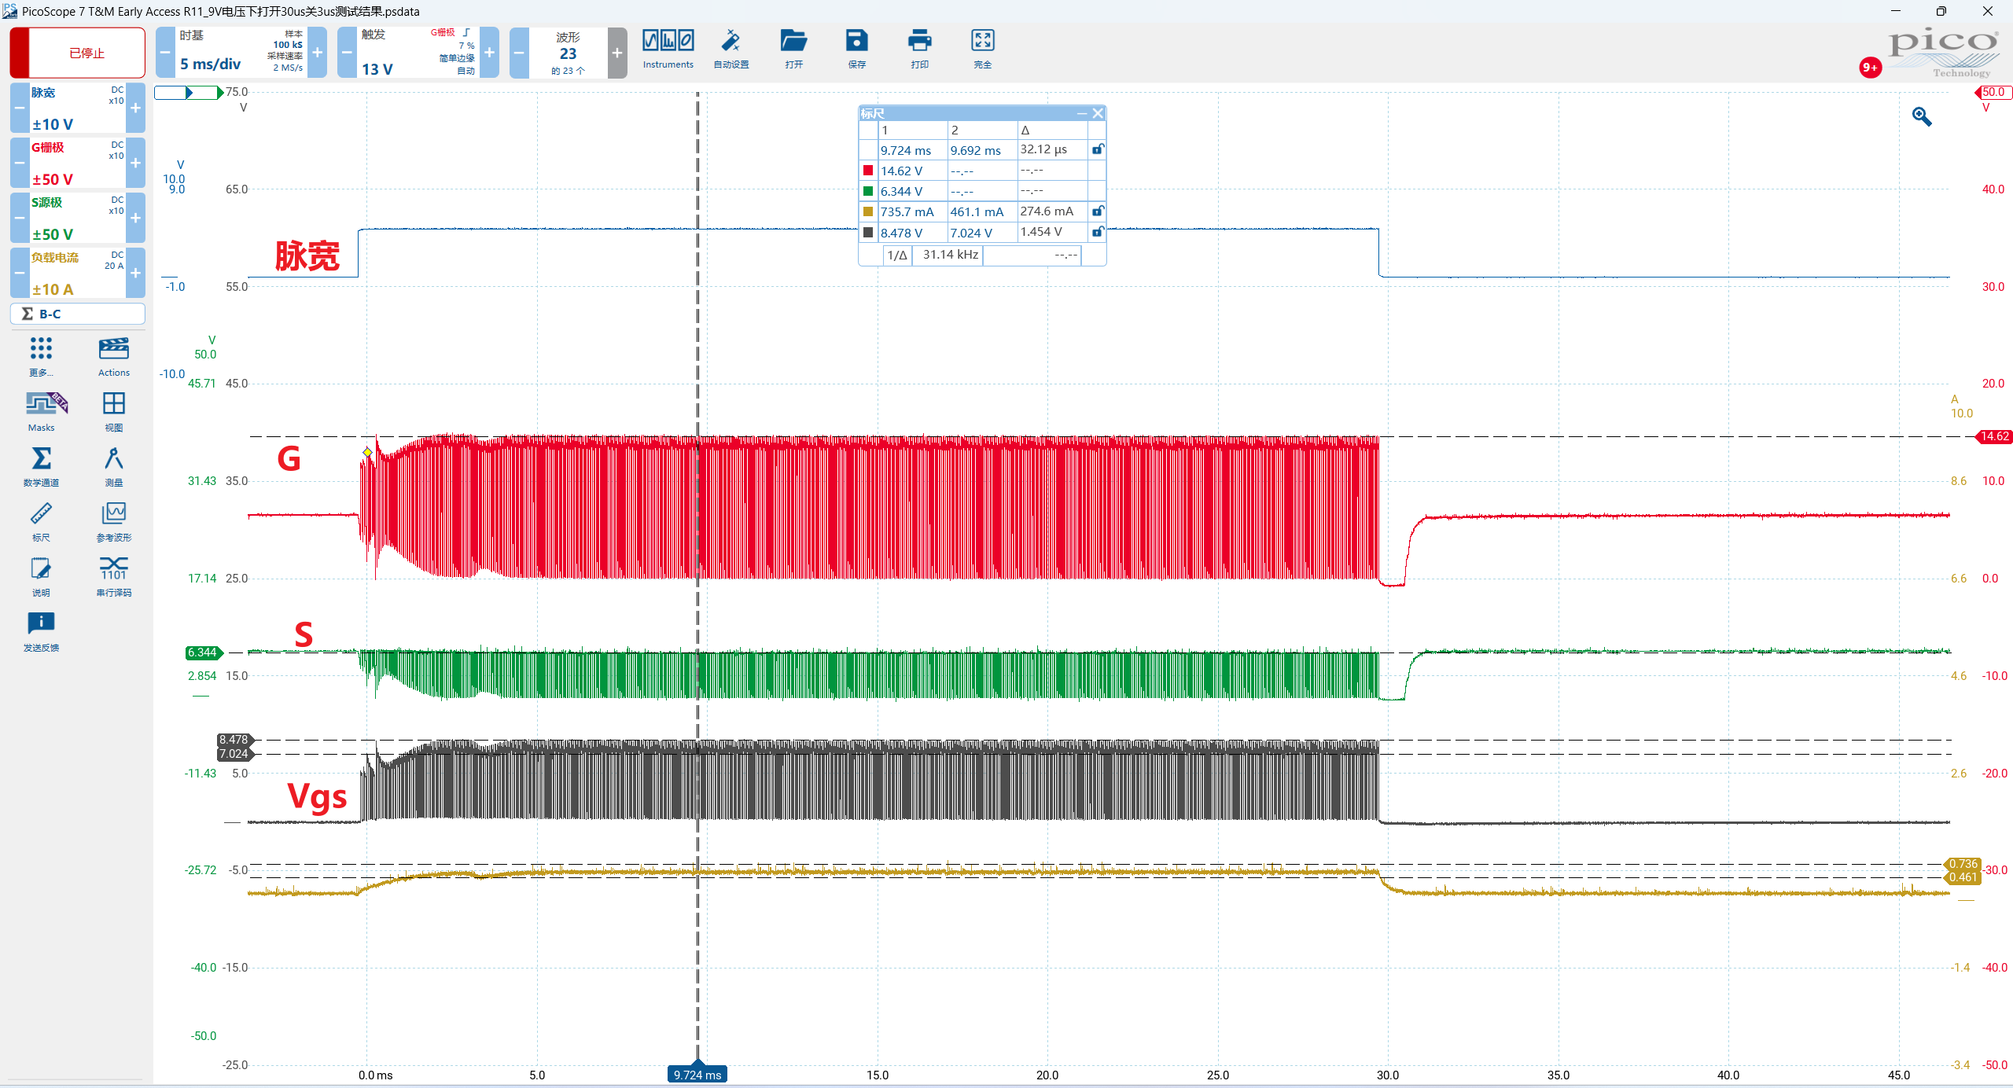Increase the timebase with plus
The image size is (2013, 1088).
pyautogui.click(x=318, y=53)
